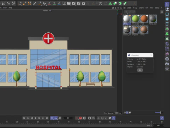The height and width of the screenshot is (128, 170).
Task: Click the green curved connector icon
Action: click(x=125, y=3)
